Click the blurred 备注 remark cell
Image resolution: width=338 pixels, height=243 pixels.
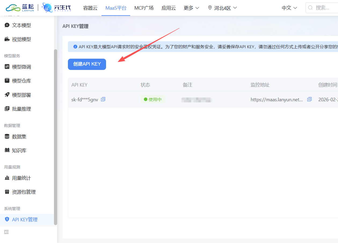point(197,100)
